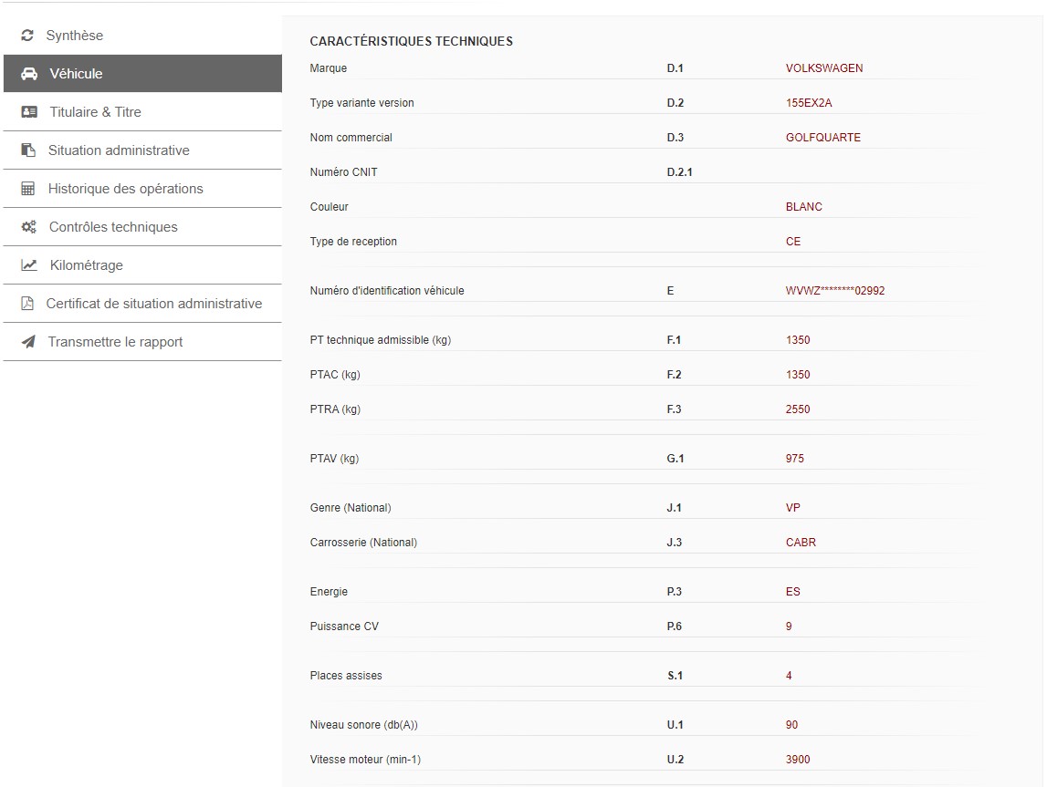Go to Historique des opérations

point(125,189)
